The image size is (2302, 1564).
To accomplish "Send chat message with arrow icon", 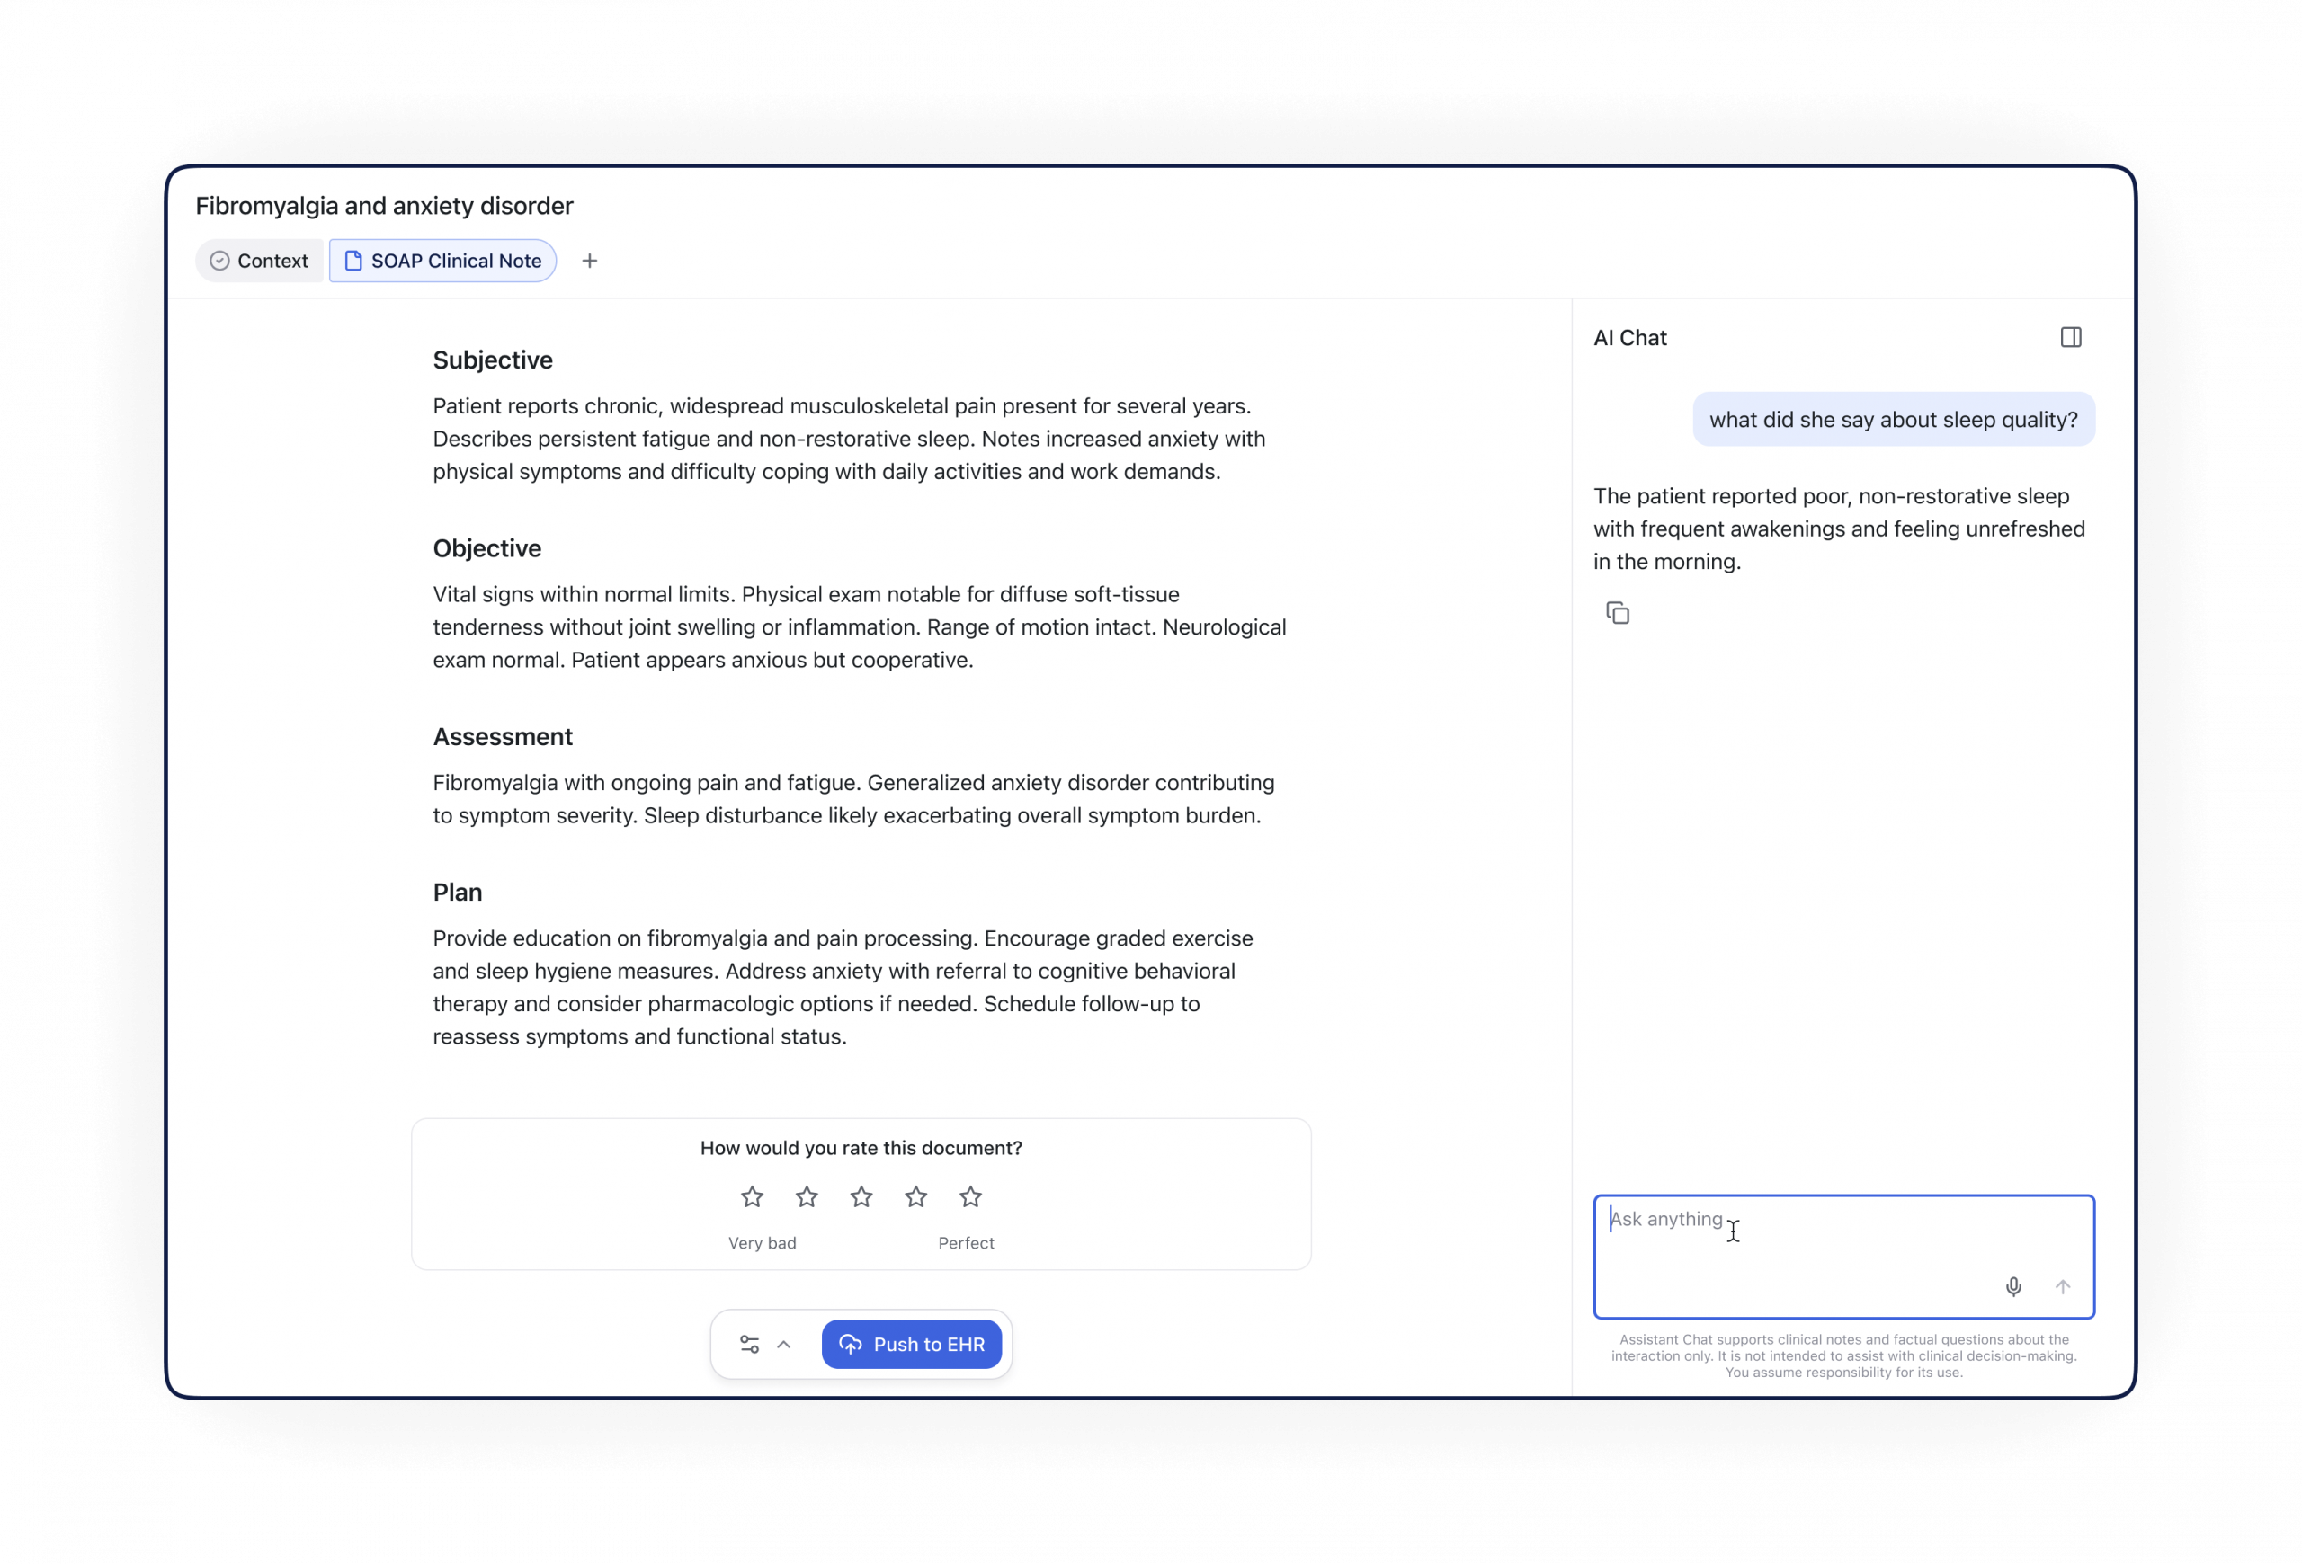I will pos(2062,1287).
